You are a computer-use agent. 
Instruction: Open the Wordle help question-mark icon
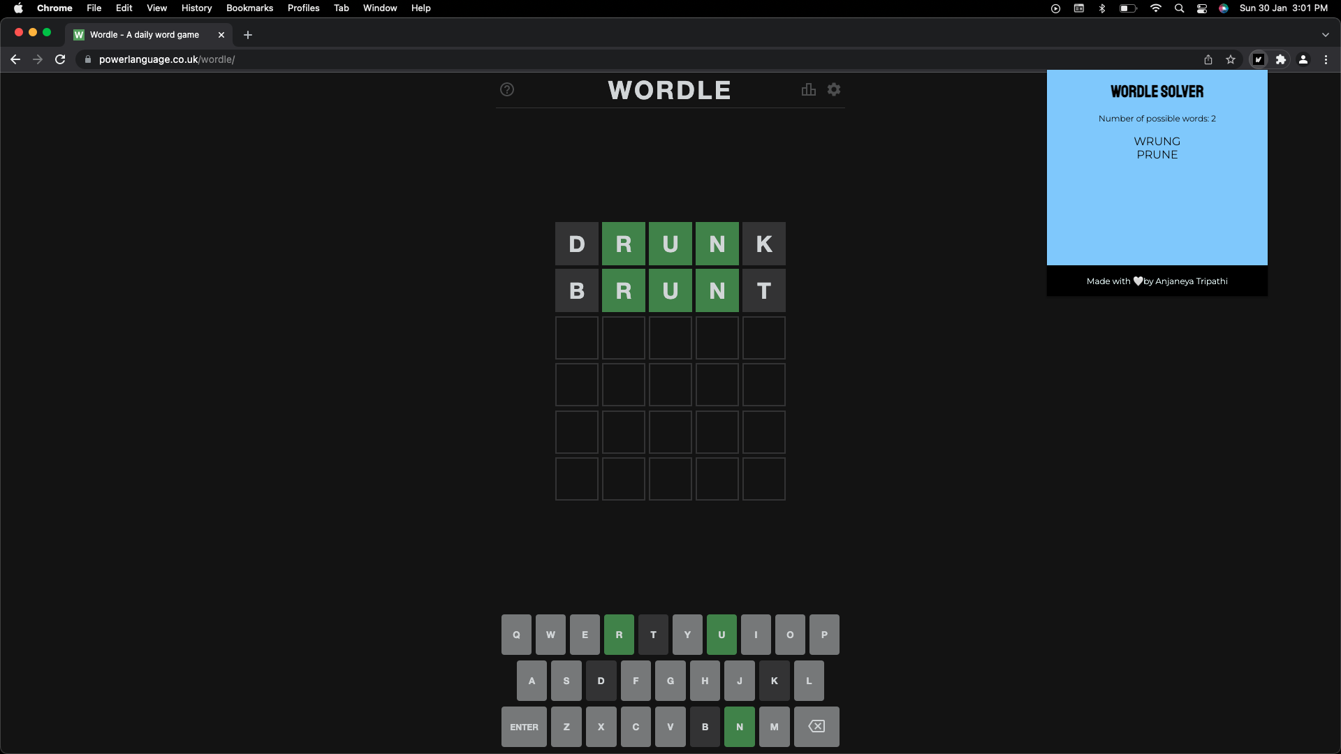coord(507,89)
